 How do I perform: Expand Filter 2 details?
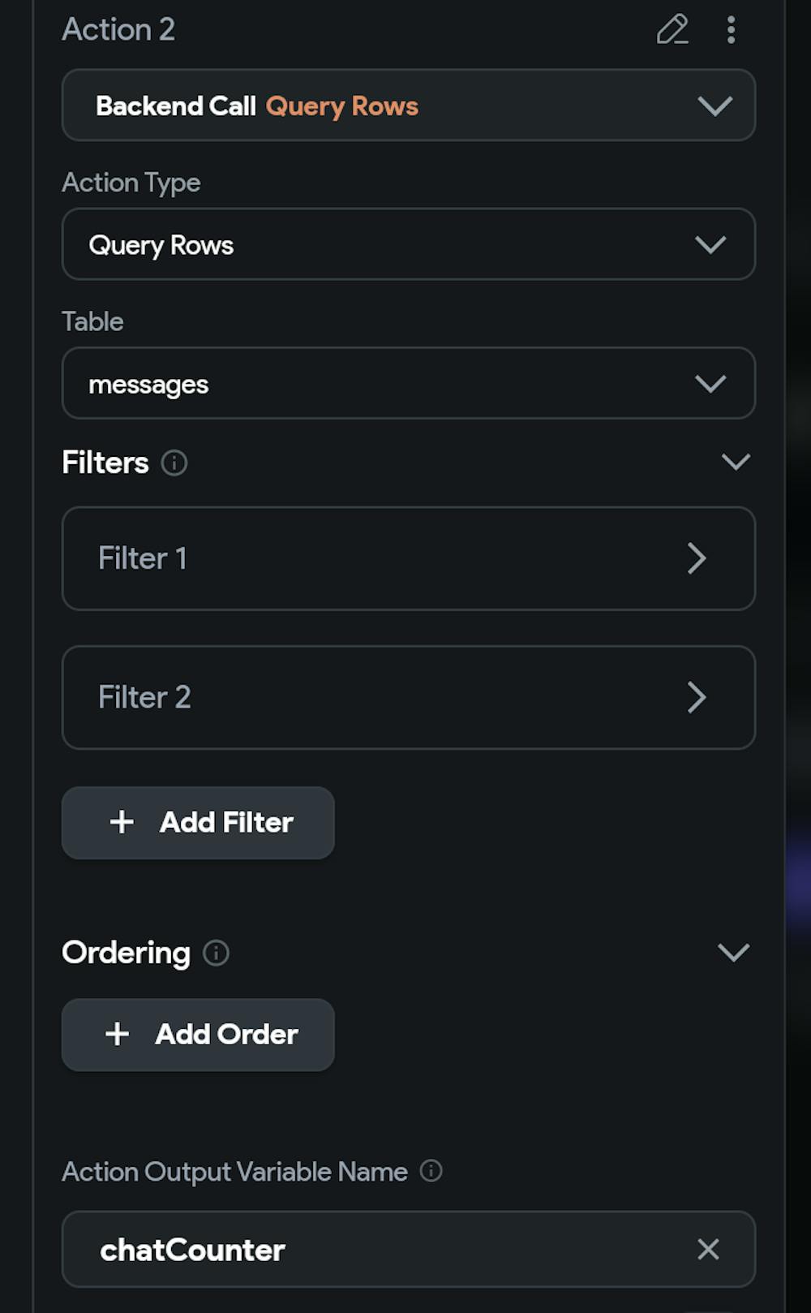point(409,697)
